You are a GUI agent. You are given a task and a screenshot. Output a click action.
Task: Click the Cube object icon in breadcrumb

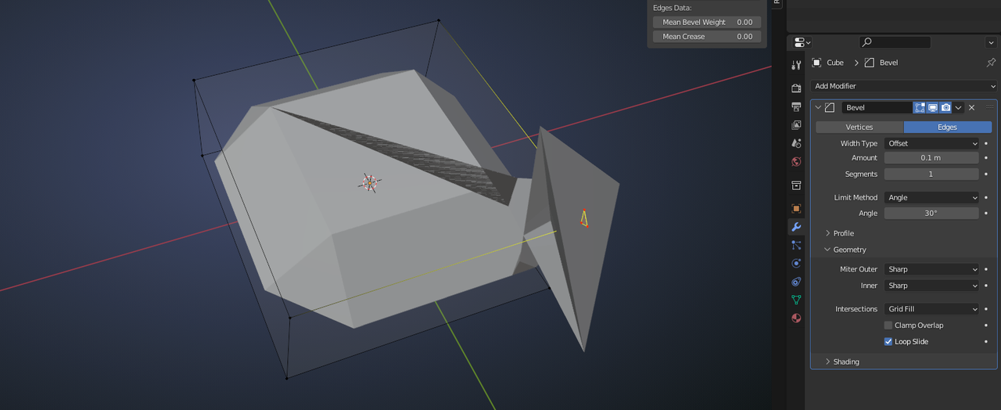click(x=816, y=63)
